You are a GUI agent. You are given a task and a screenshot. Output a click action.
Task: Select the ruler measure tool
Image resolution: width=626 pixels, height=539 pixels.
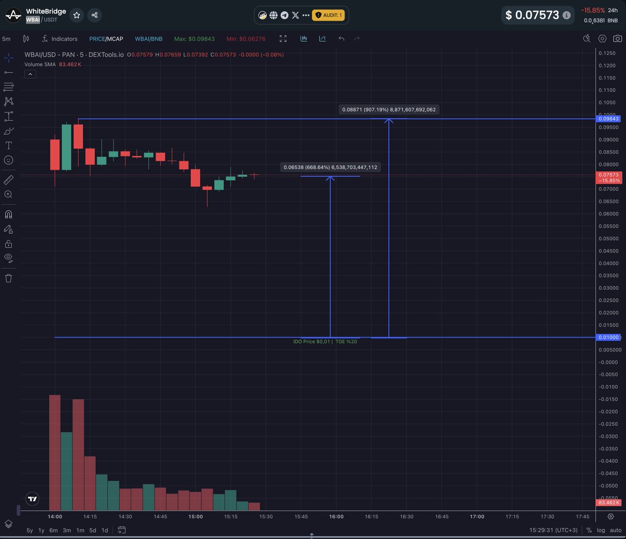[8, 180]
